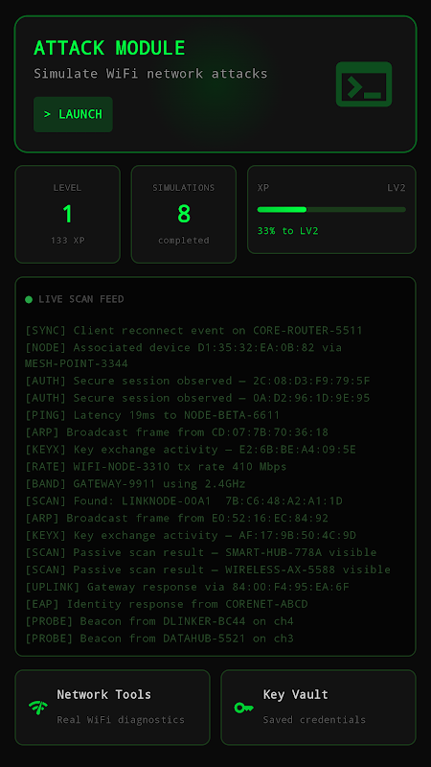
Task: Tap the green live scan indicator dot
Action: 29,299
